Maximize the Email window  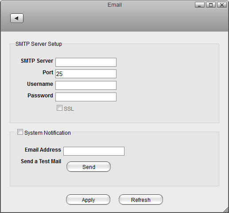coord(211,5)
